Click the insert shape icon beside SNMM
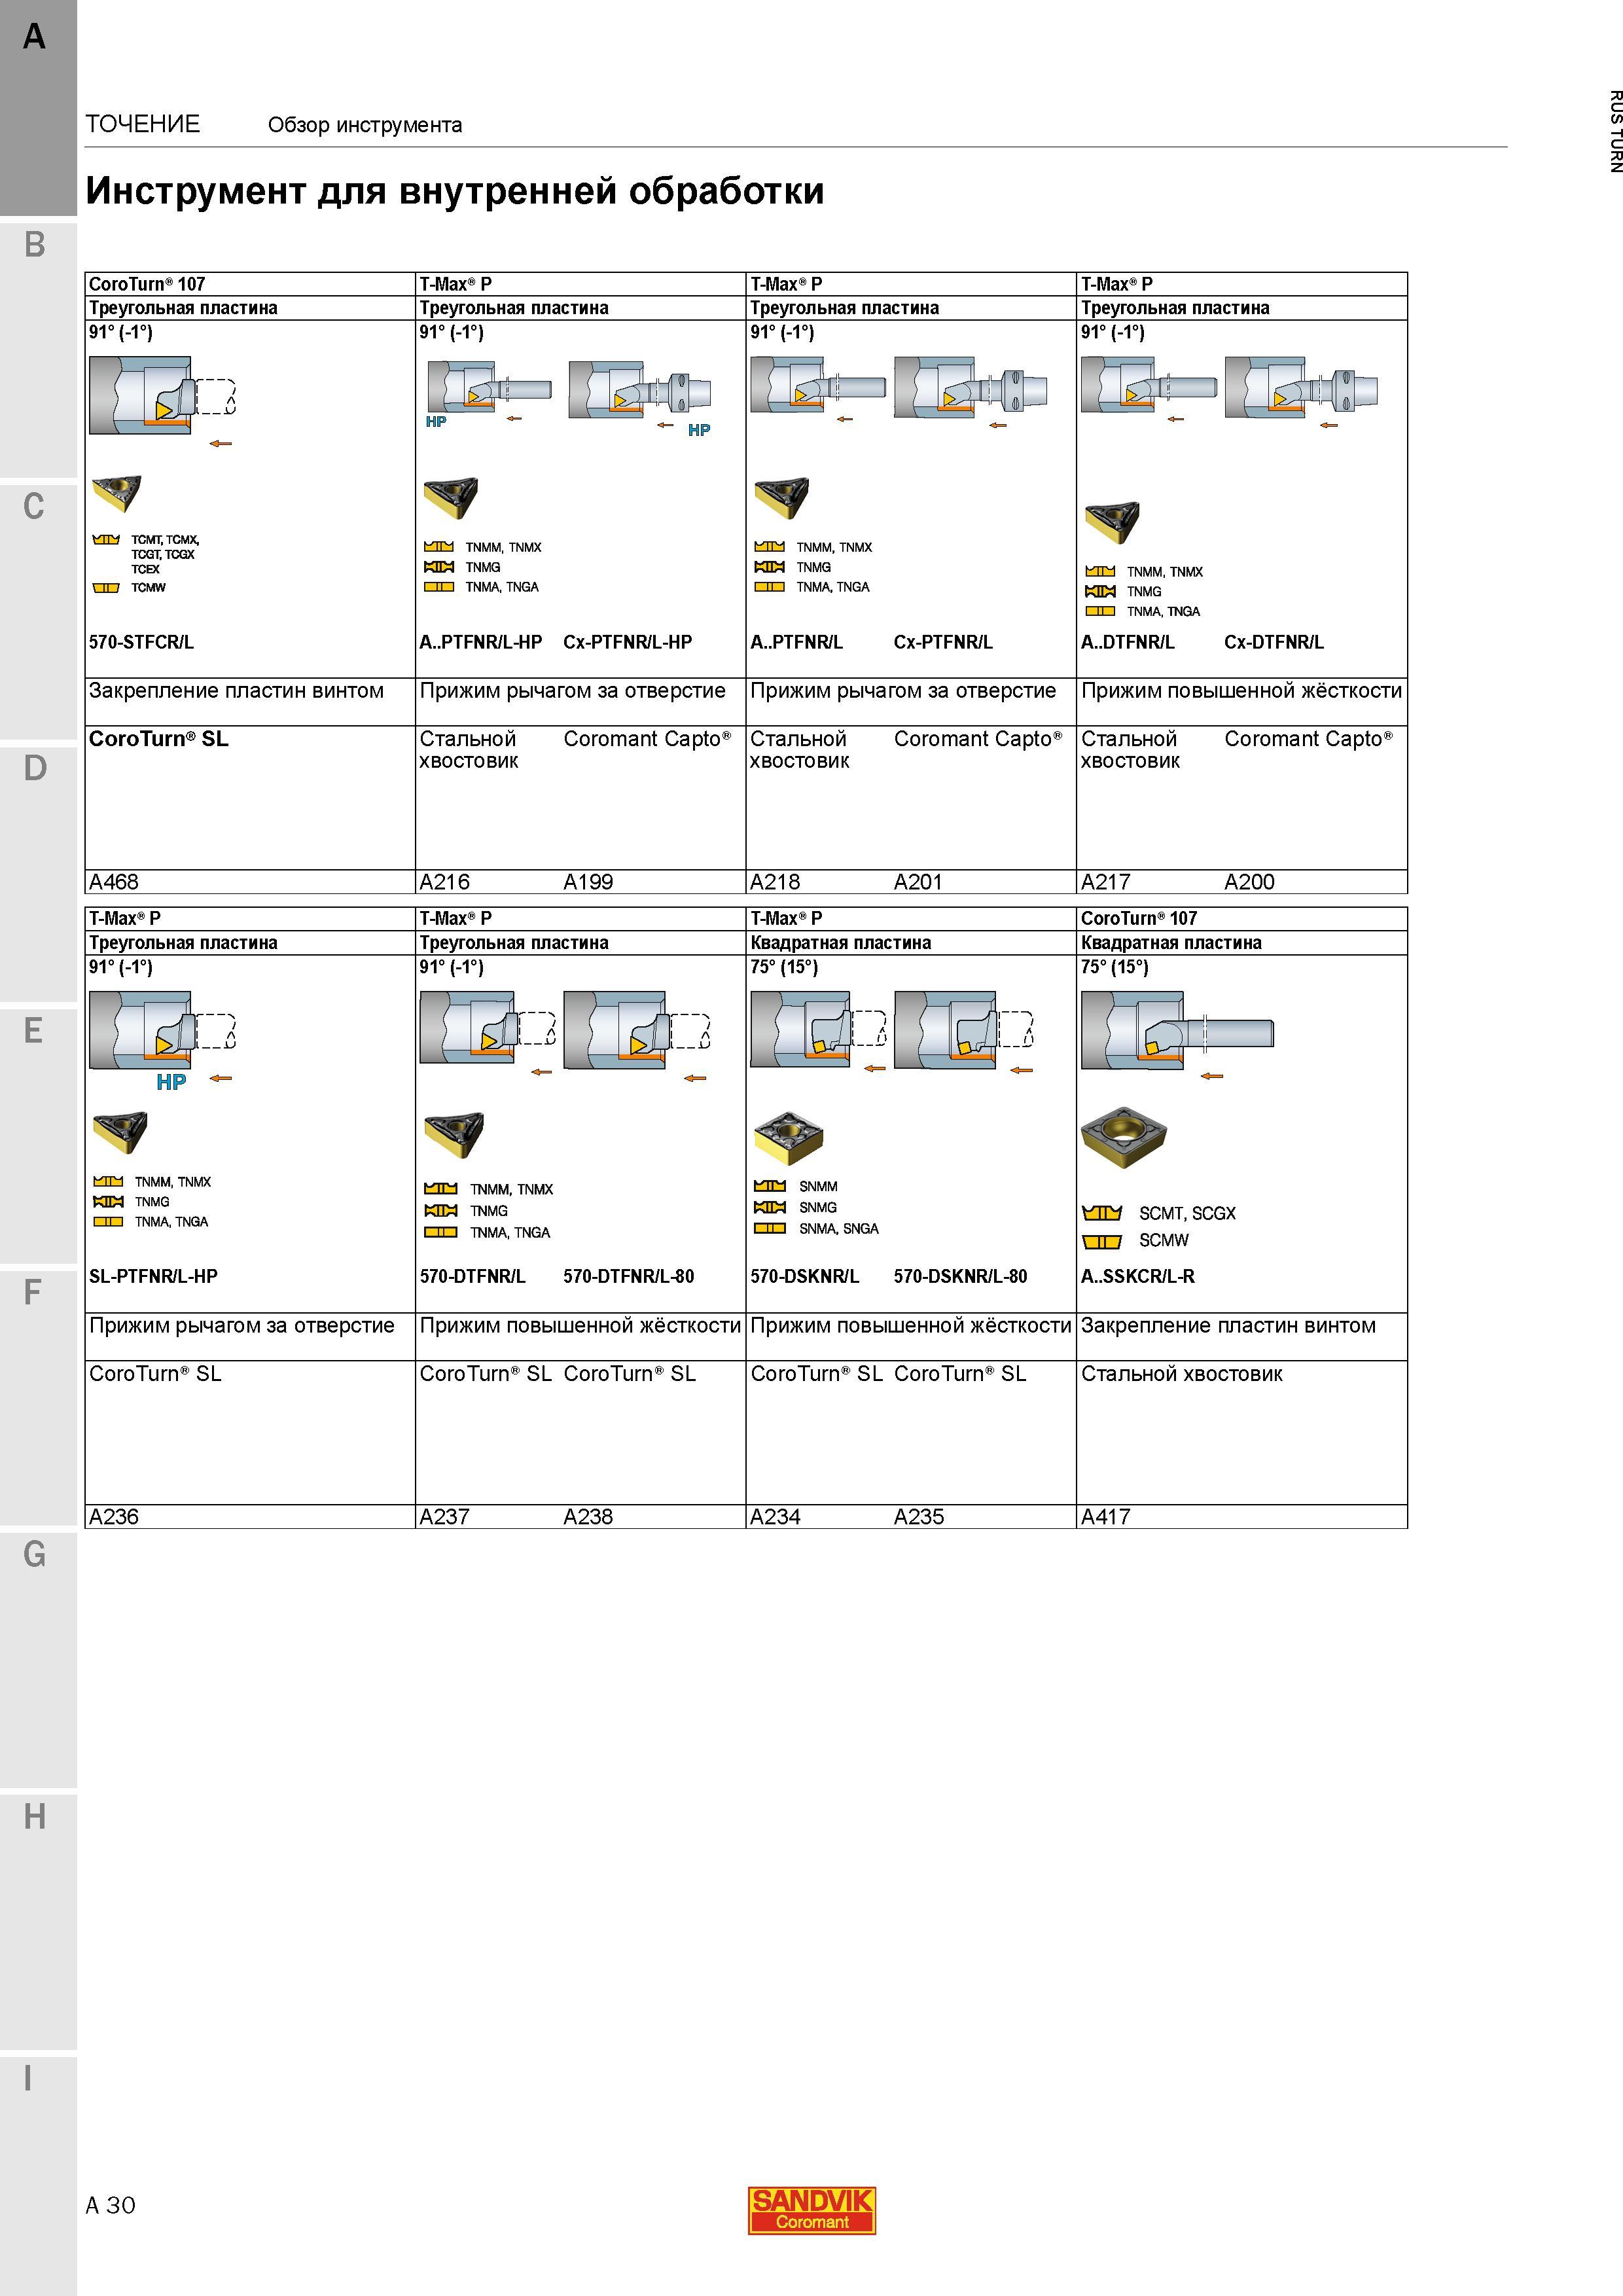This screenshot has height=2296, width=1623. point(769,1186)
